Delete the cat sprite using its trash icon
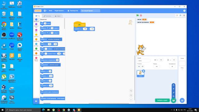199x112 pixels. pyautogui.click(x=143, y=71)
